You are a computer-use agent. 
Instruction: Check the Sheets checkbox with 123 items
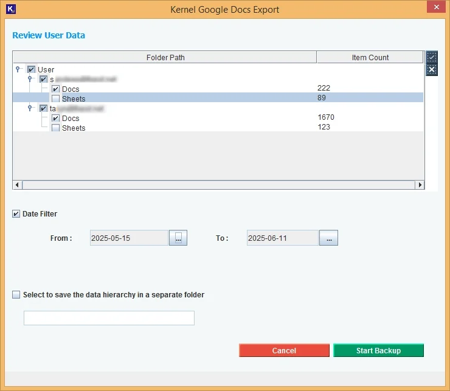click(x=56, y=128)
